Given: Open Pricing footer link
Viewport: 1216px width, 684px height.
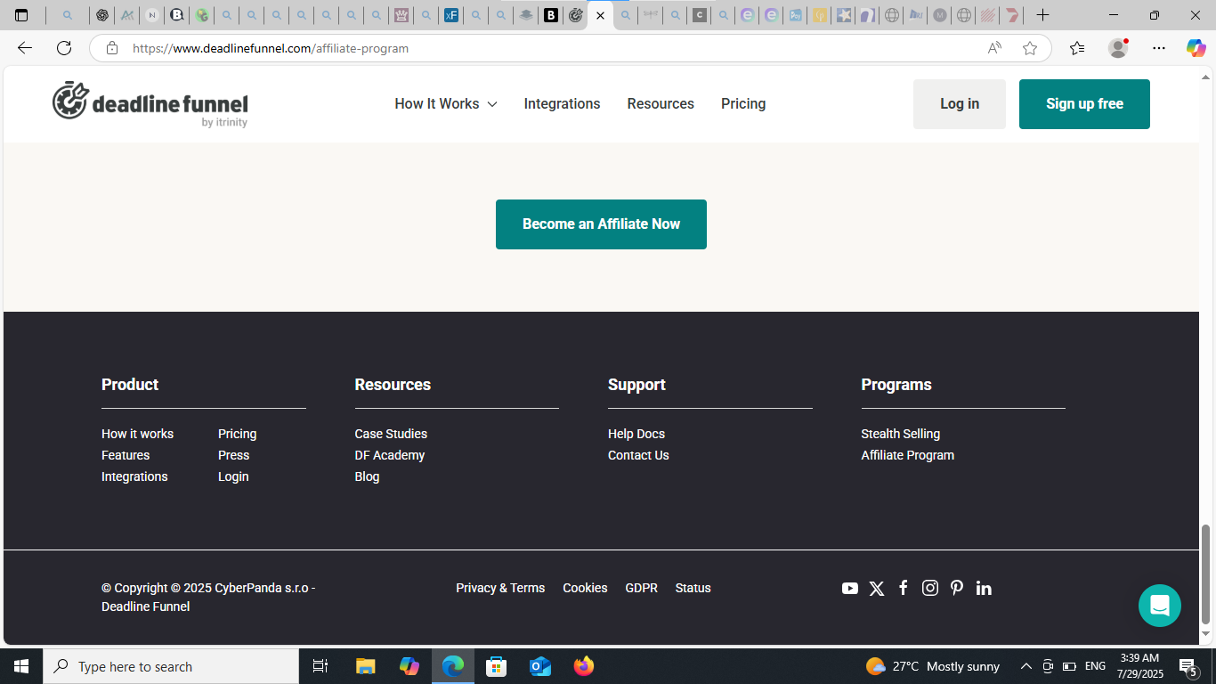Looking at the screenshot, I should coord(237,434).
